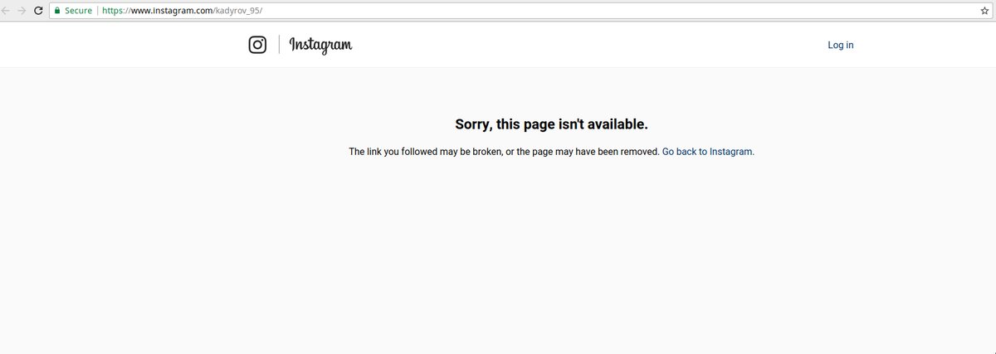
Task: Bookmark this page using the star icon
Action: [x=984, y=11]
